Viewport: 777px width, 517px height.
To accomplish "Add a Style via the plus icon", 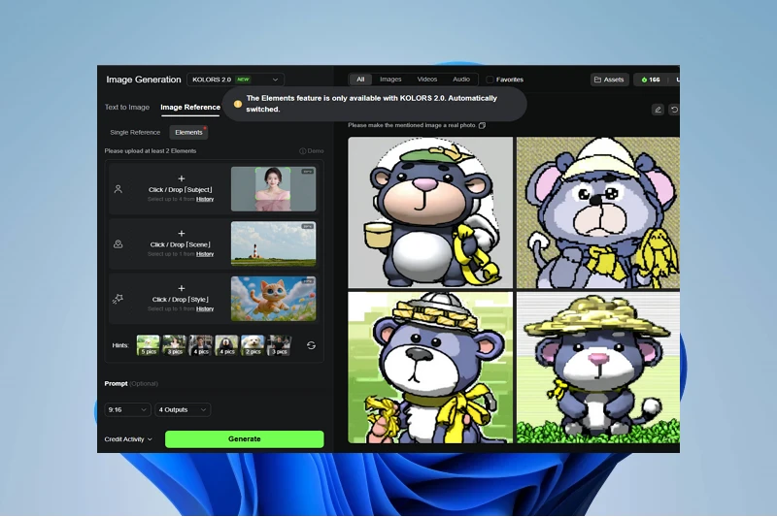I will pos(181,288).
